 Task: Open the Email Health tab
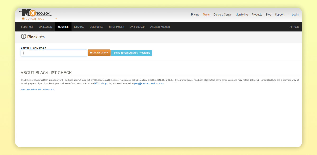[x=116, y=27]
